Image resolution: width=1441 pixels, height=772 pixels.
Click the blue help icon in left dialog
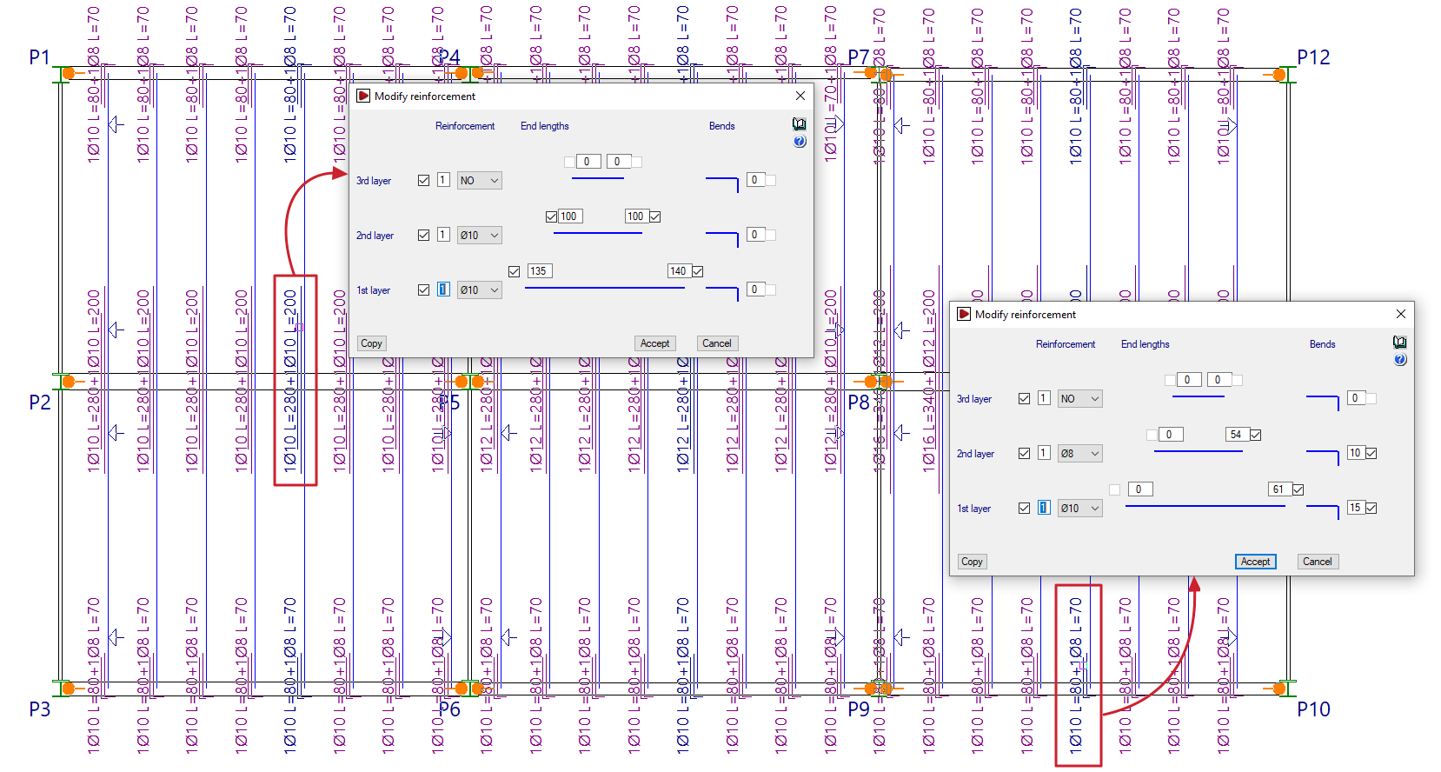coord(800,141)
